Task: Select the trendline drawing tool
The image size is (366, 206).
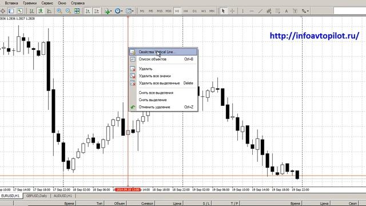Action: (x=260, y=11)
